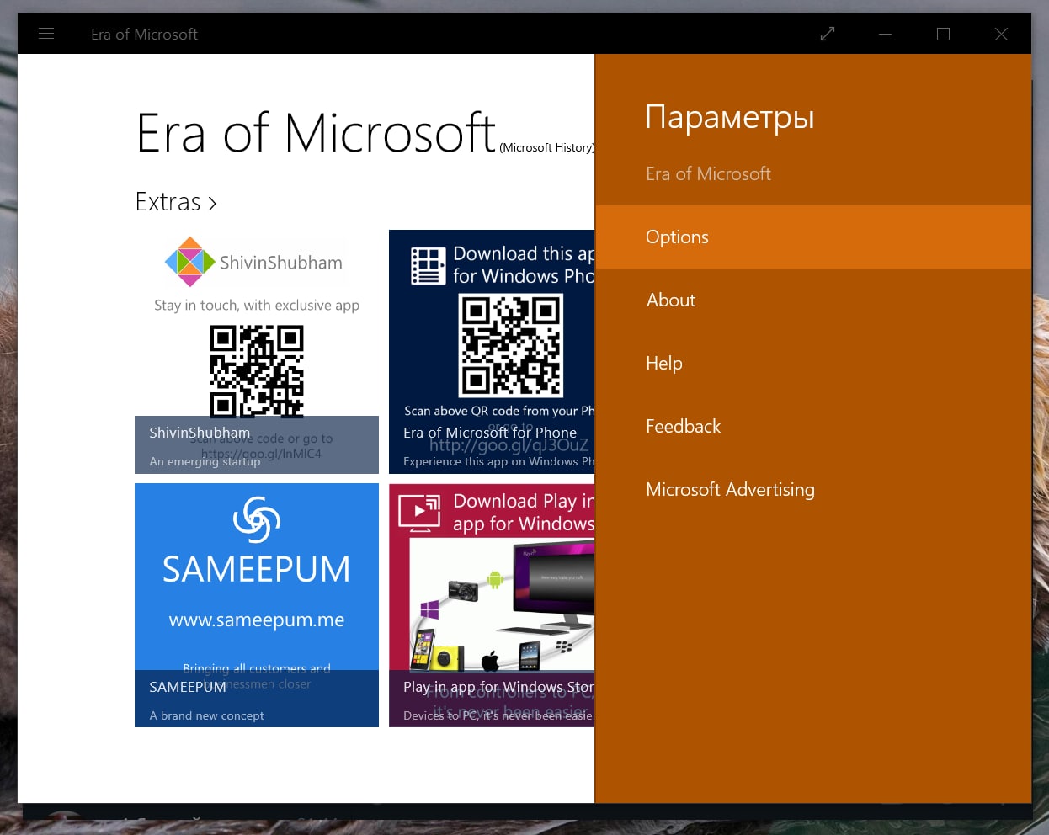Image resolution: width=1049 pixels, height=835 pixels.
Task: Close the Era of Microsoft window
Action: (1001, 34)
